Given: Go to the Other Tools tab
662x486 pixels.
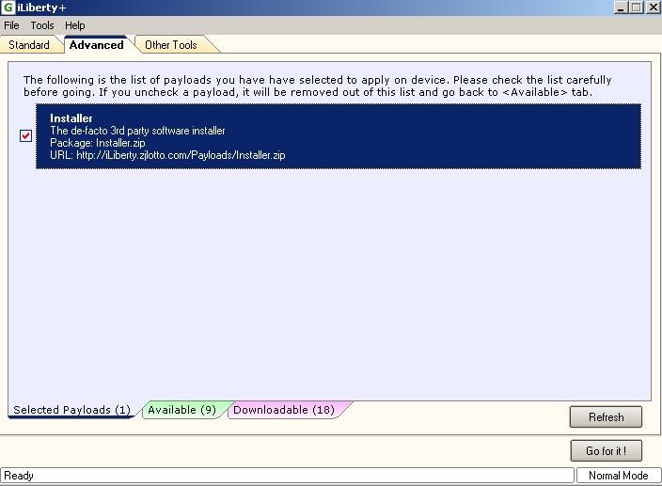Looking at the screenshot, I should point(170,45).
